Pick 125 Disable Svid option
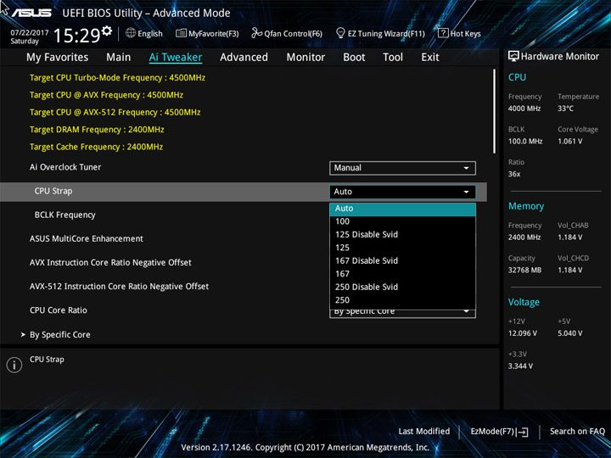611x458 pixels. 402,235
